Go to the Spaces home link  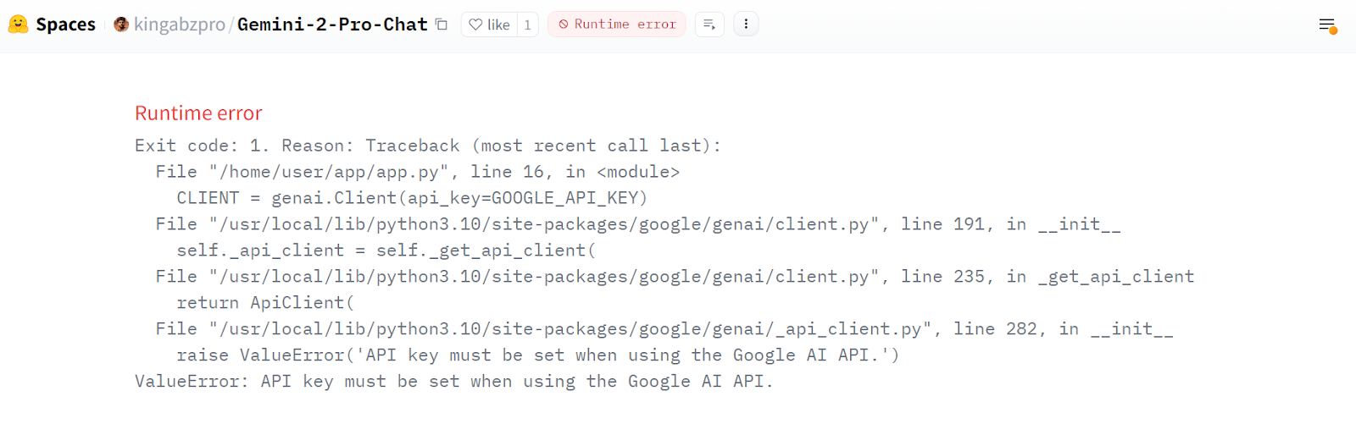(x=65, y=24)
